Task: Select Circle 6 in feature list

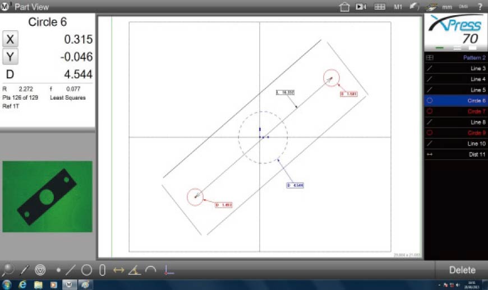Action: (456, 101)
